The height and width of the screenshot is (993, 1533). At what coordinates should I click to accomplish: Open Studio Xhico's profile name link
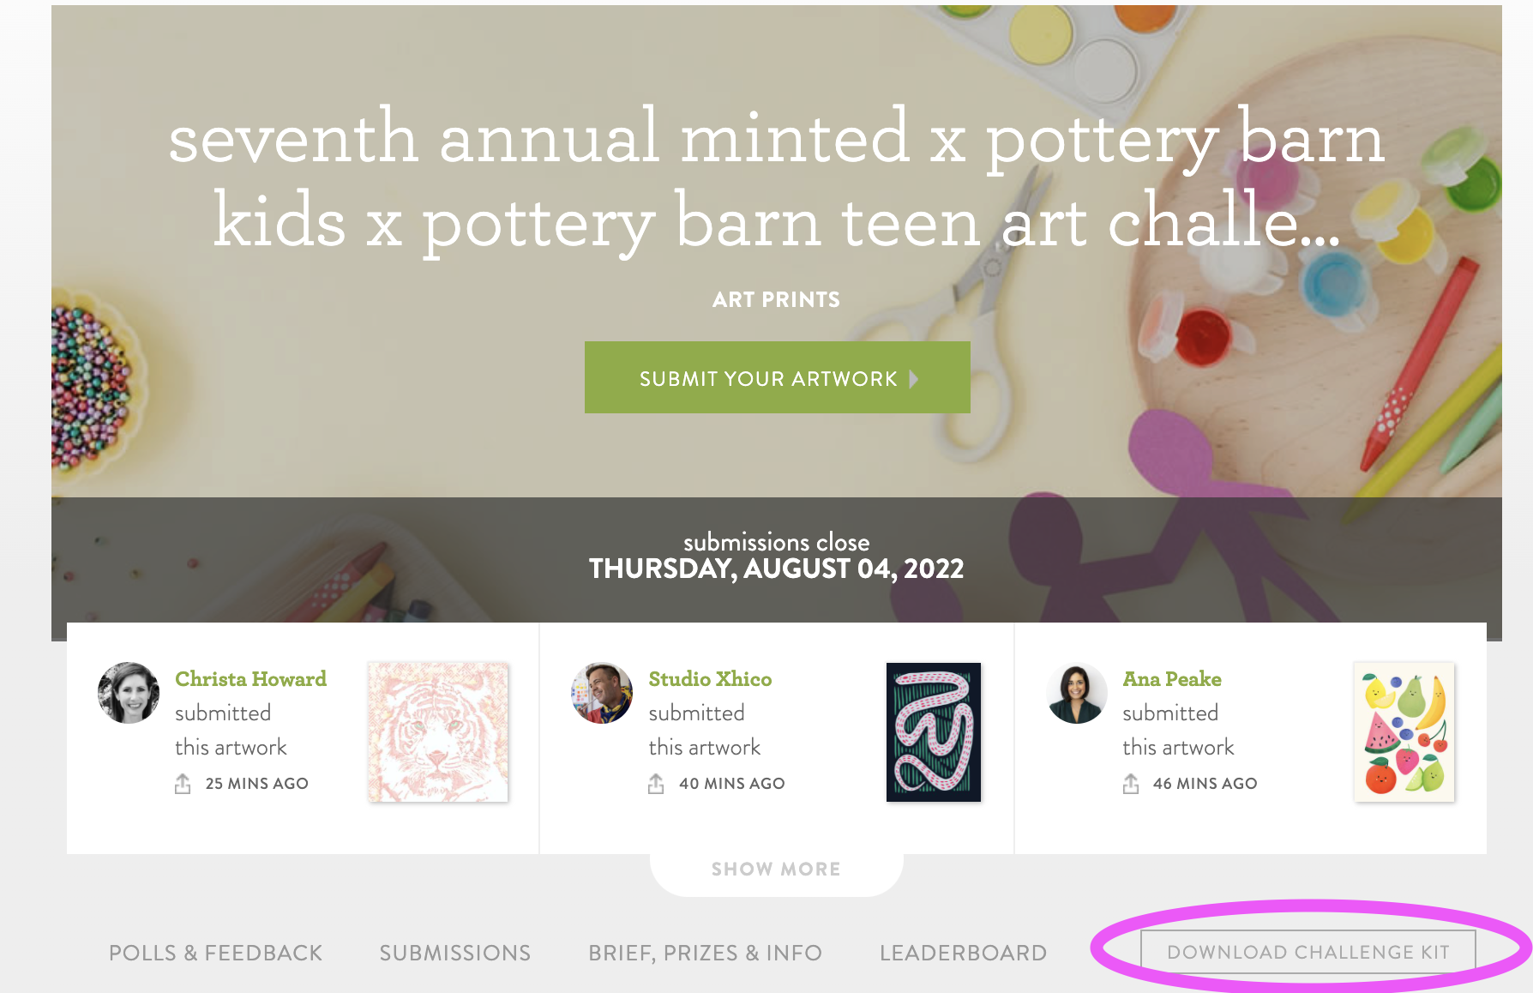pyautogui.click(x=710, y=679)
